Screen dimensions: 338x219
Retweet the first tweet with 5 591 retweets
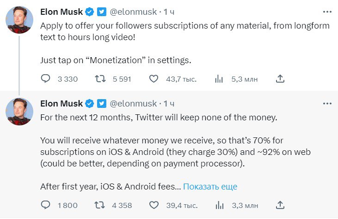99,79
